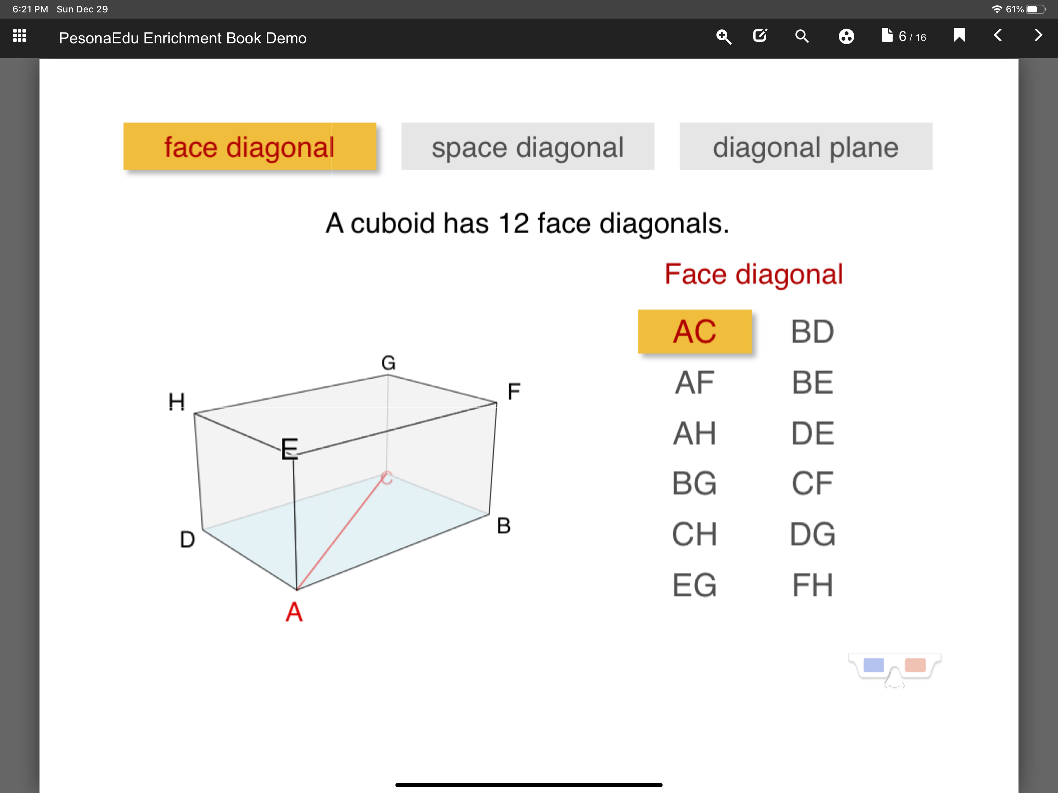The width and height of the screenshot is (1058, 793).
Task: Tap vertex label G on cuboid
Action: tap(388, 363)
